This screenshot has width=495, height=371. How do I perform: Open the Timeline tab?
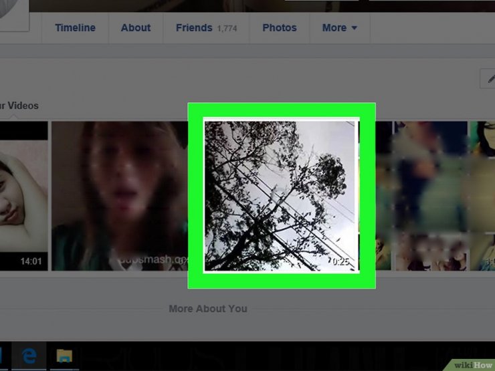[75, 28]
